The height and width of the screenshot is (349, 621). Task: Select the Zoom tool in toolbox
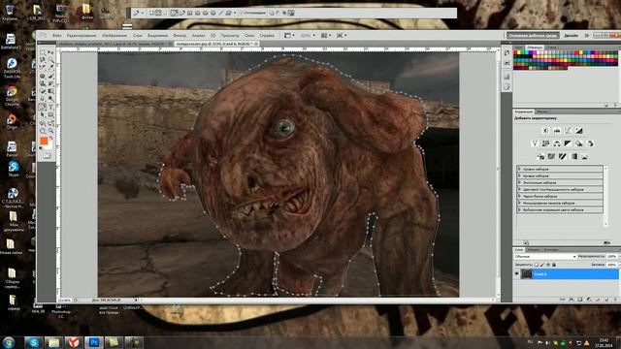51,130
